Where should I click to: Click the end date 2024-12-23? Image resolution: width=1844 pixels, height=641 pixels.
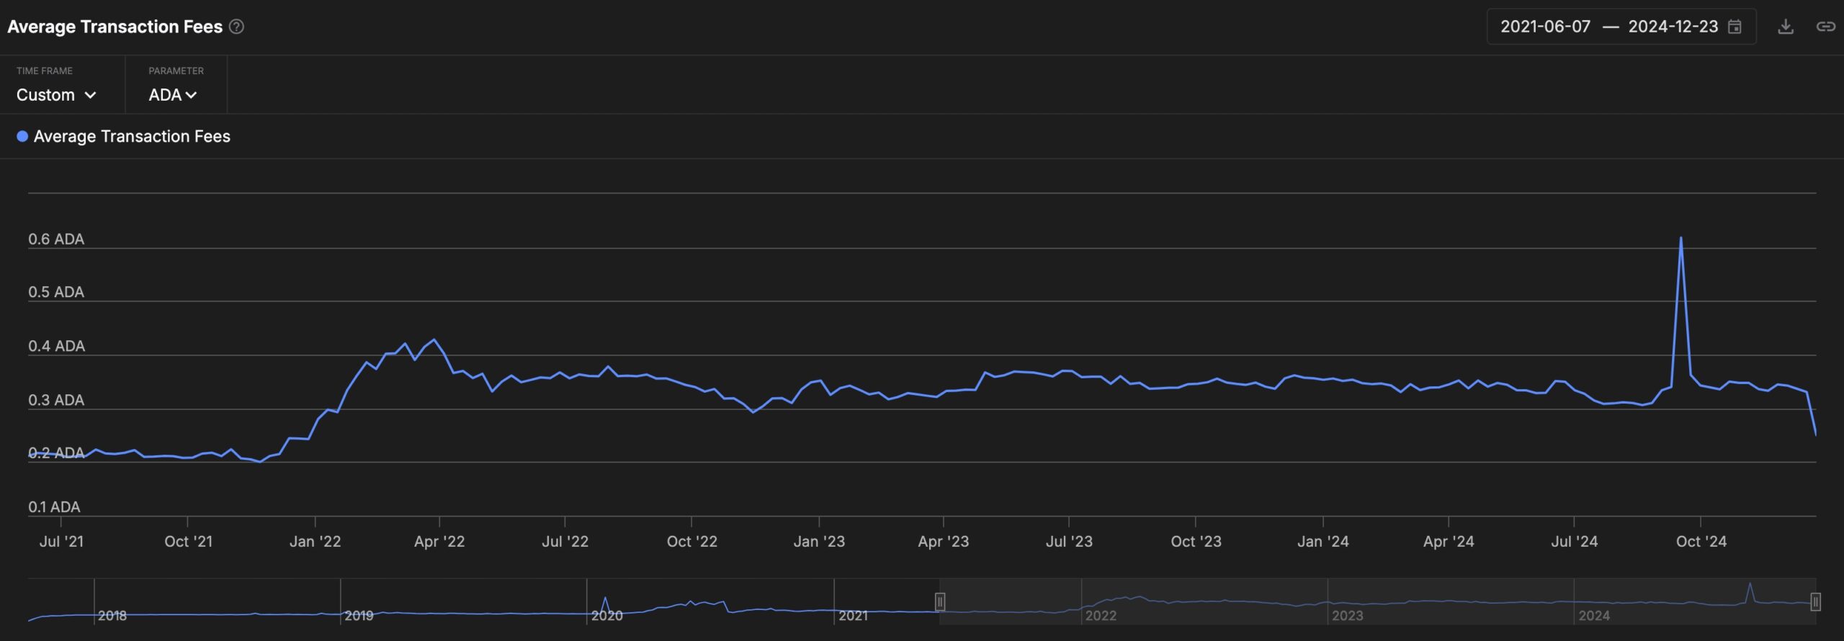pyautogui.click(x=1673, y=27)
